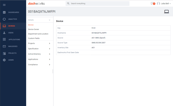Click the page title 001BAQXT6JWFPI
This screenshot has width=173, height=106.
click(x=42, y=11)
